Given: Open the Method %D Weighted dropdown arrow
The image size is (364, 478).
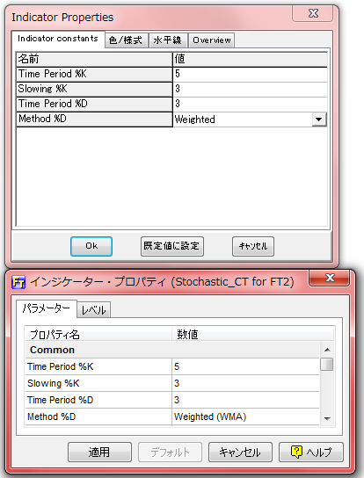Looking at the screenshot, I should pos(319,119).
